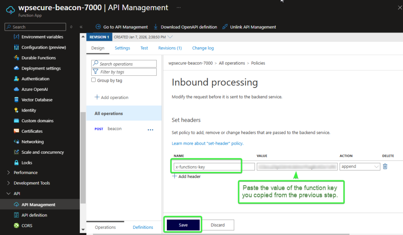The height and width of the screenshot is (235, 403).
Task: Open the header ACTION append dropdown
Action: click(360, 167)
